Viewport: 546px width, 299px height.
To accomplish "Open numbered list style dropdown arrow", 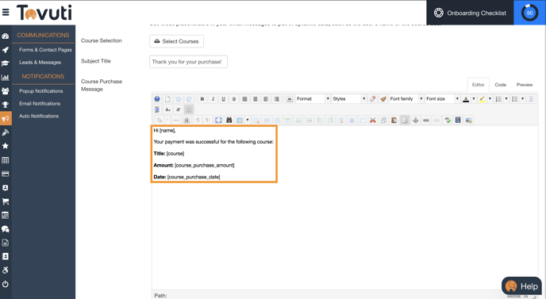I will [x=506, y=99].
